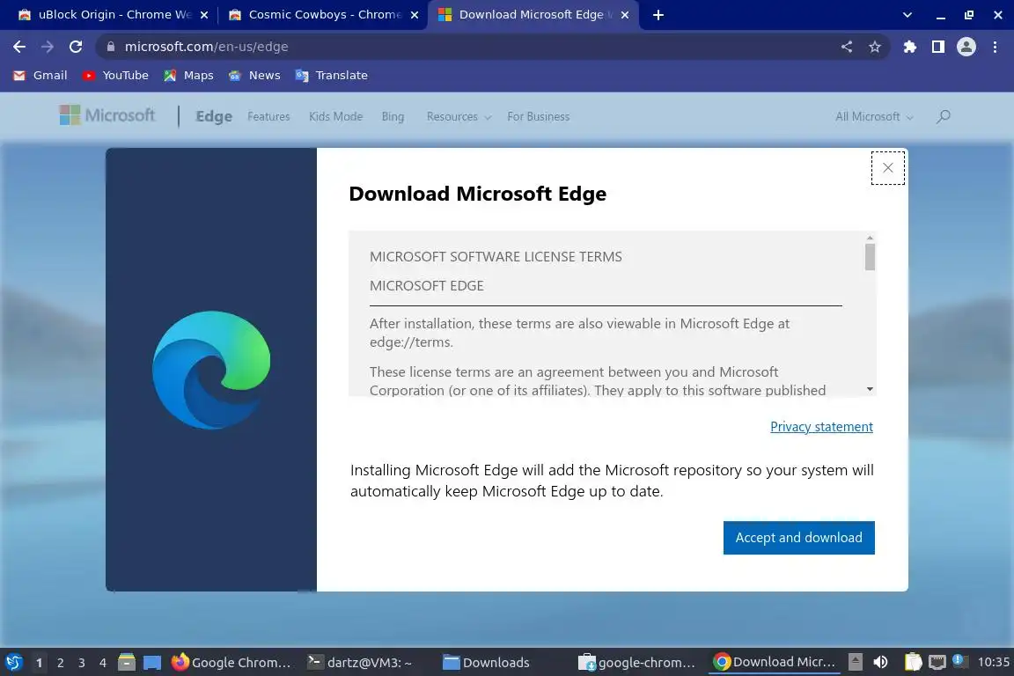Open the file manager taskbar launcher
1014x676 pixels.
click(x=127, y=663)
